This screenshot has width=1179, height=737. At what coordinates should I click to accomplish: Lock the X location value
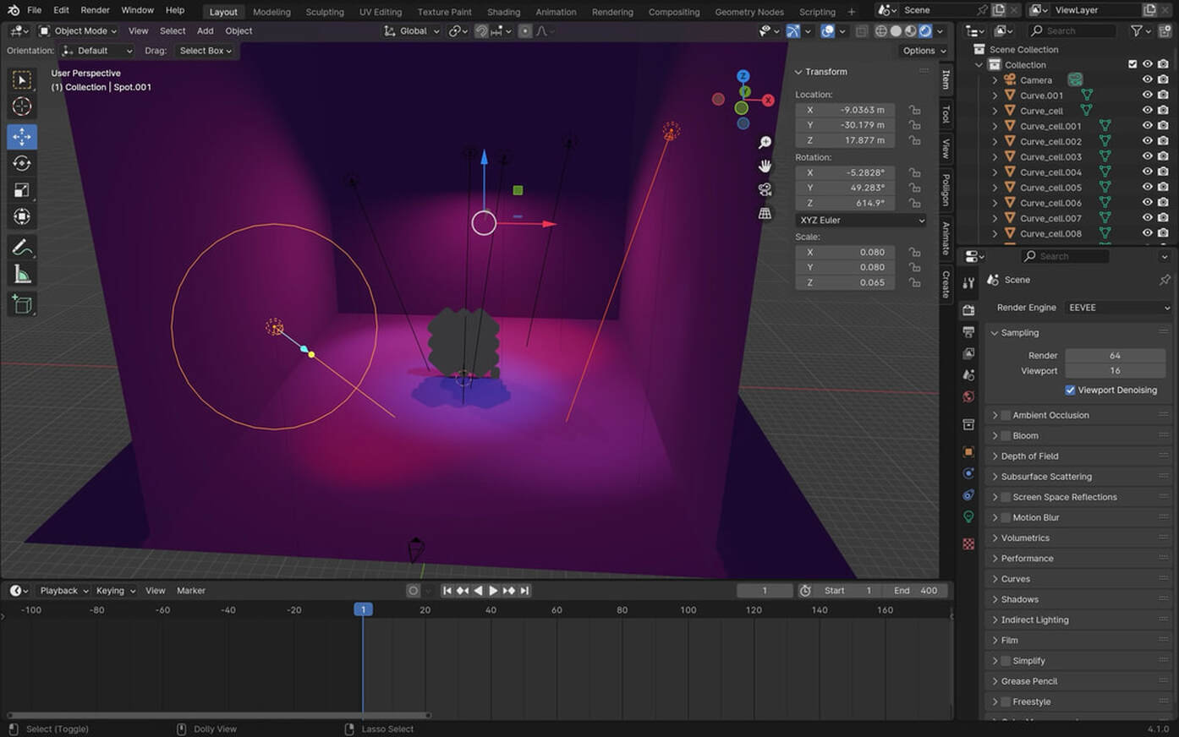914,110
